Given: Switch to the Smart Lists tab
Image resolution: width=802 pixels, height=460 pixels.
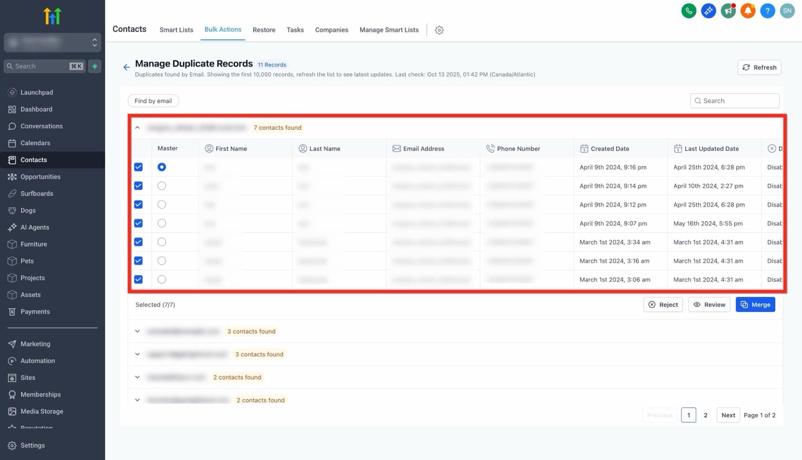Looking at the screenshot, I should pyautogui.click(x=176, y=30).
